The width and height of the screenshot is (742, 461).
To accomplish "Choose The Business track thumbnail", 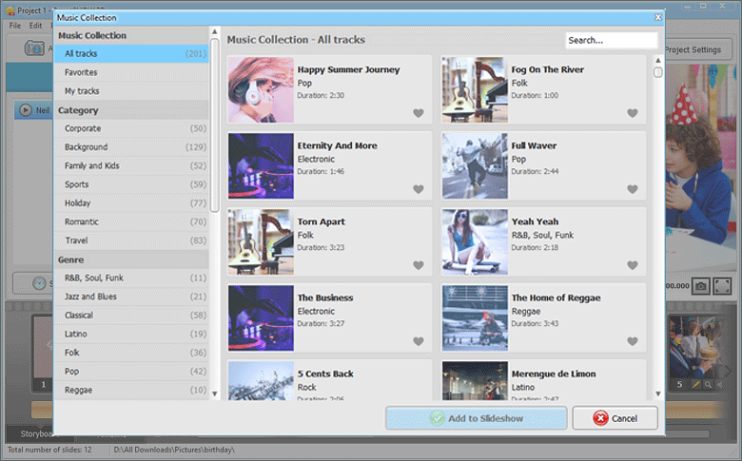I will pyautogui.click(x=261, y=318).
